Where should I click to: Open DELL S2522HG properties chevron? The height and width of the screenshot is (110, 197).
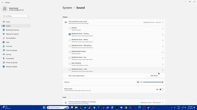[163, 64]
